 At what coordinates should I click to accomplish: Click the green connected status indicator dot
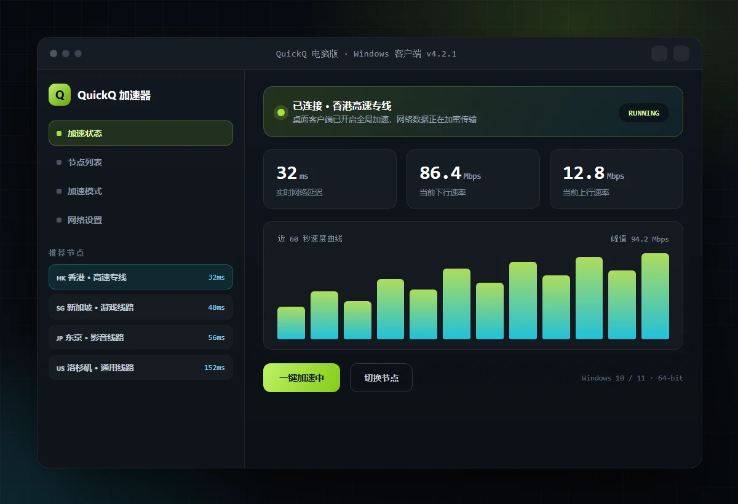(x=281, y=112)
